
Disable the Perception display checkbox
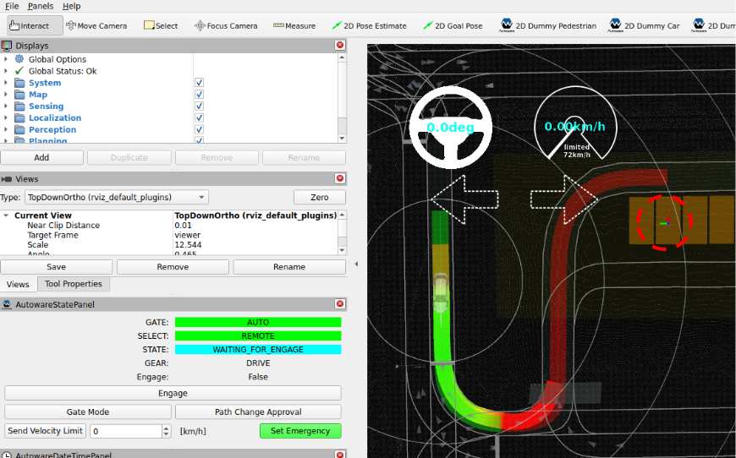(x=199, y=130)
